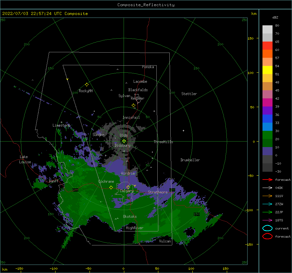Click the Banff label
The image size is (292, 273).
54,181
